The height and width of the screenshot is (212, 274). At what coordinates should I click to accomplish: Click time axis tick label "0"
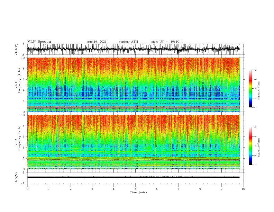pos(27,189)
